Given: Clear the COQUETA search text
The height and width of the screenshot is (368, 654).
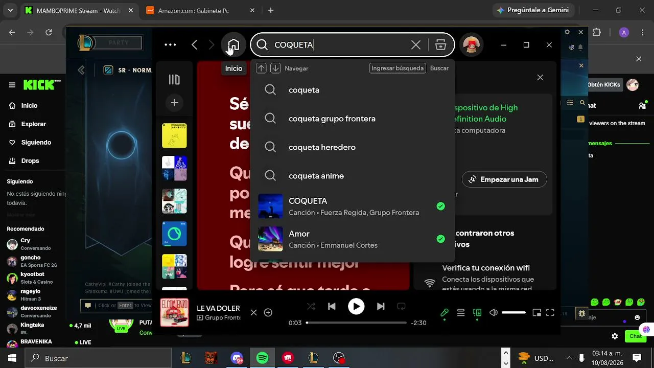Looking at the screenshot, I should tap(416, 45).
